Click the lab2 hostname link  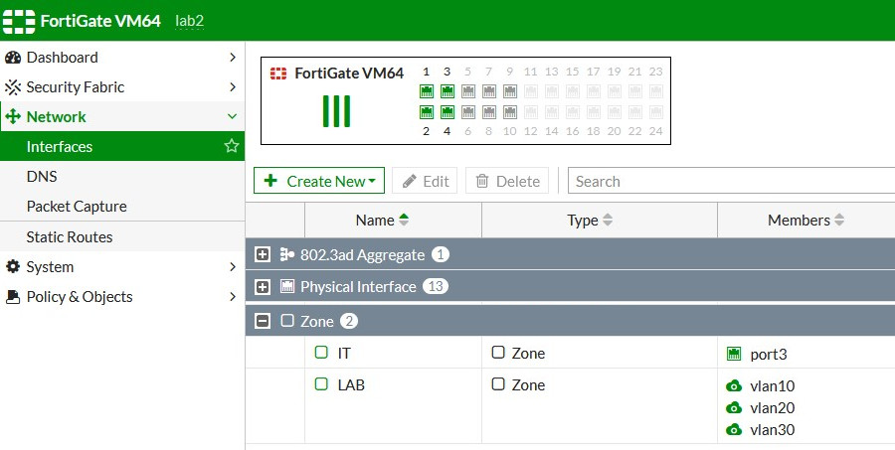click(189, 22)
